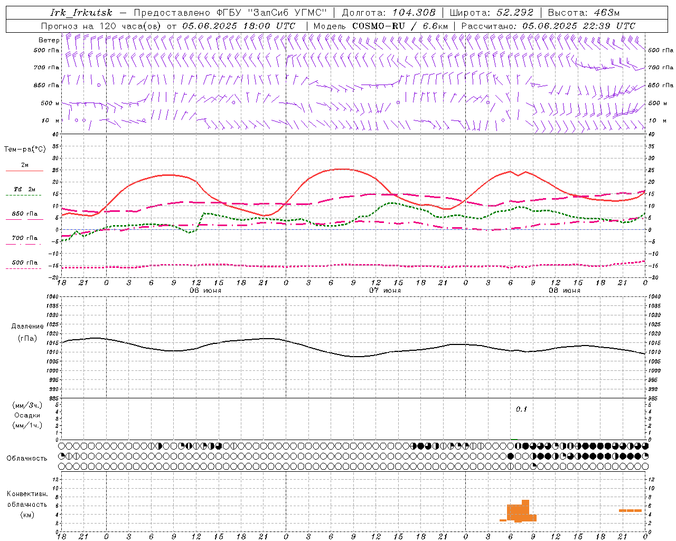Click the 'Осадки' precipitation label
The height and width of the screenshot is (541, 676).
(x=27, y=415)
